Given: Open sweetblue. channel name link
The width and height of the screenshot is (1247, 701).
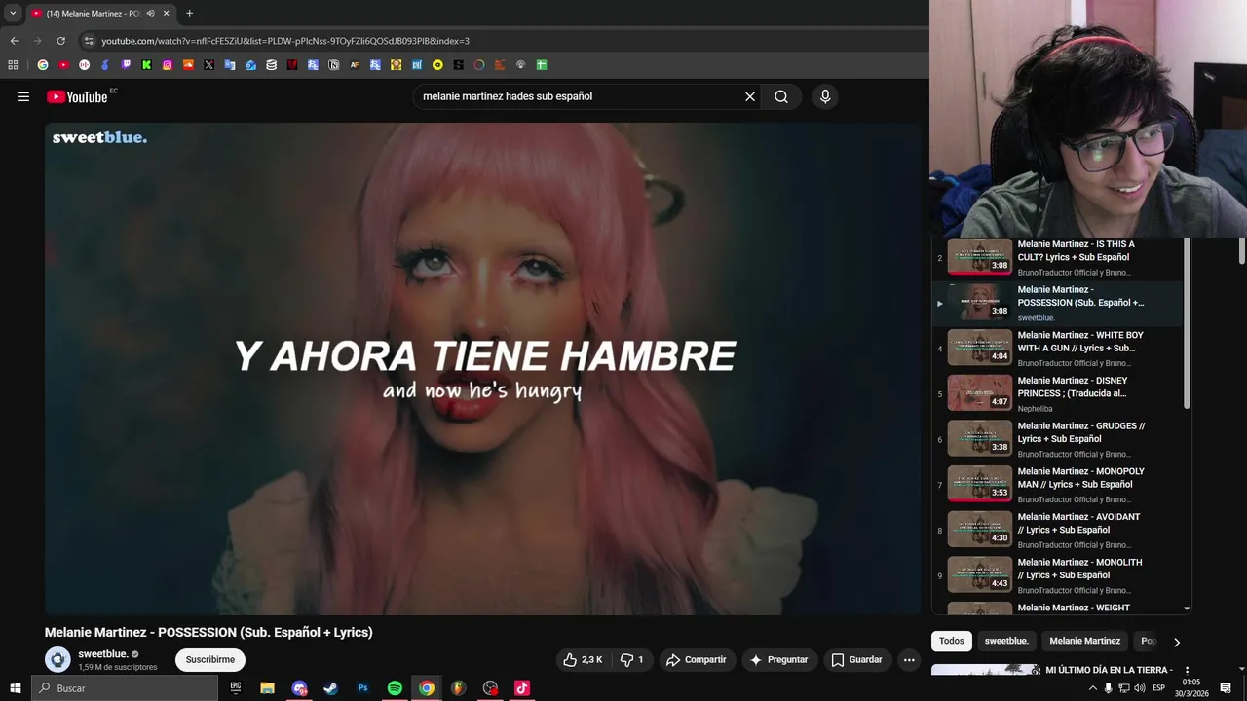Looking at the screenshot, I should point(103,654).
